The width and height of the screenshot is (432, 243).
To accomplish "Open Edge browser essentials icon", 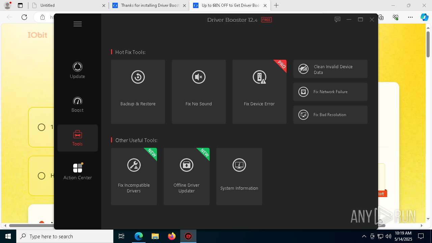I will [396, 17].
